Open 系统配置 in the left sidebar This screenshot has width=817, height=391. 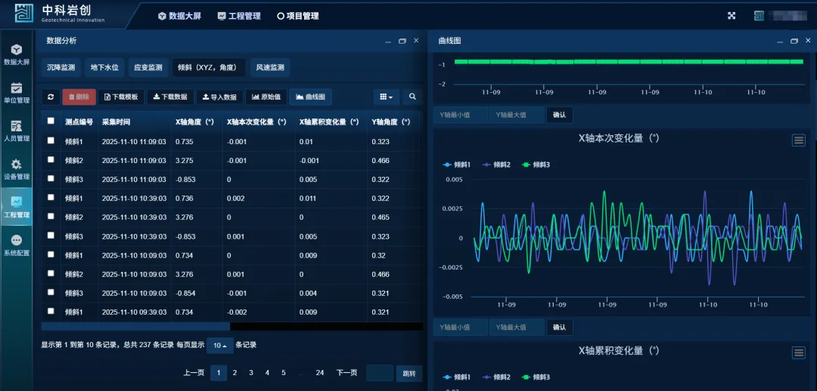pyautogui.click(x=17, y=246)
